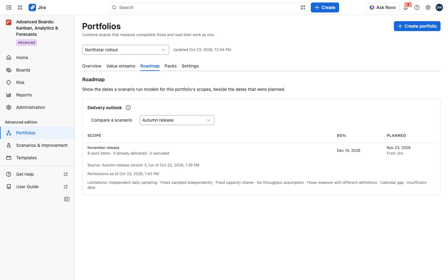Image resolution: width=448 pixels, height=280 pixels.
Task: Open the help question mark icon
Action: [417, 7]
